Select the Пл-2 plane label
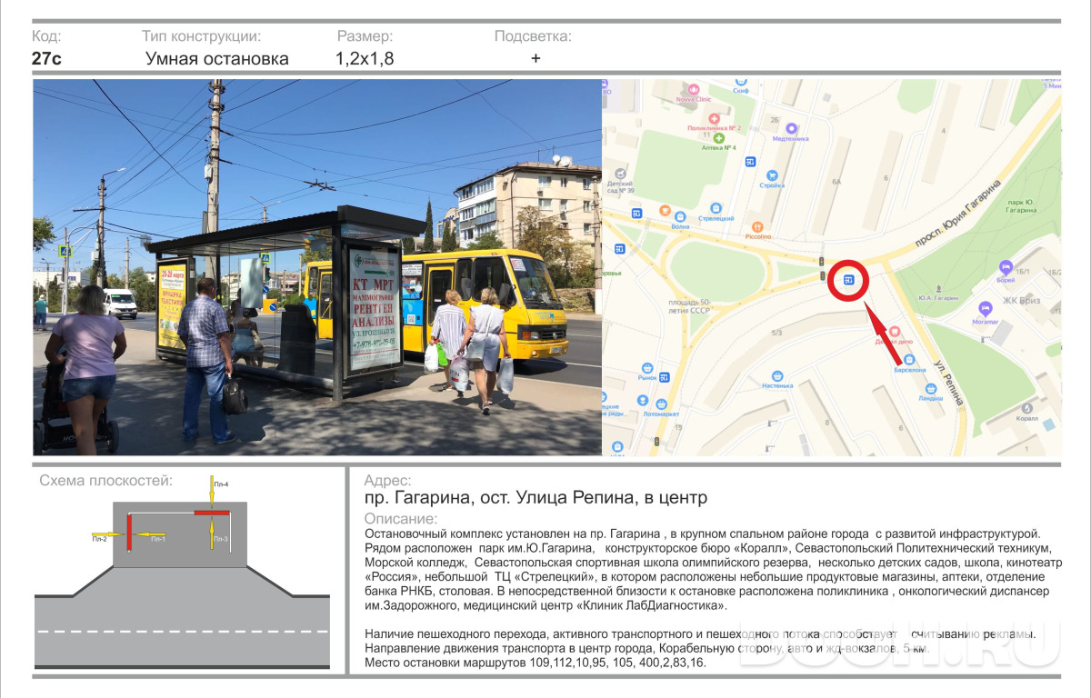Screen dimensions: 1091x698 pyautogui.click(x=99, y=539)
